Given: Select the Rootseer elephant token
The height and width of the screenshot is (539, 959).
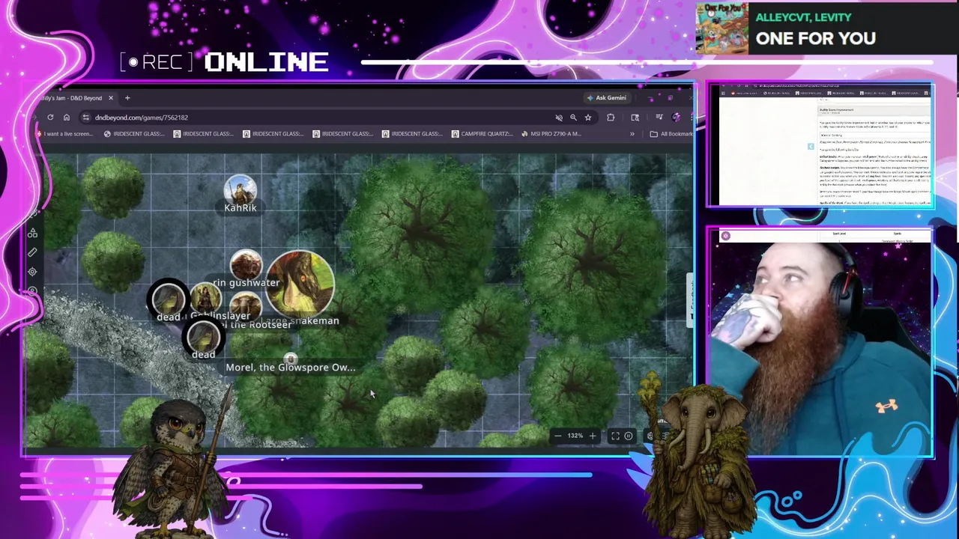Looking at the screenshot, I should coord(246,305).
